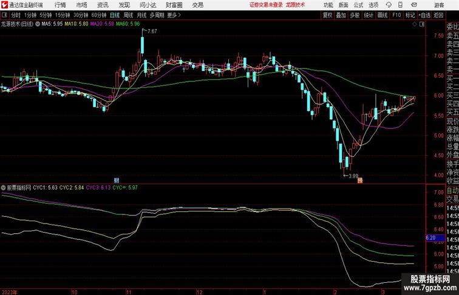Select the 日线 daily tab

(115, 15)
